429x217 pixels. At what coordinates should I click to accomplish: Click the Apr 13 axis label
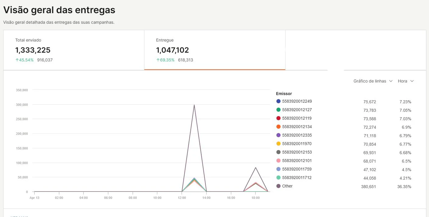[34, 198]
